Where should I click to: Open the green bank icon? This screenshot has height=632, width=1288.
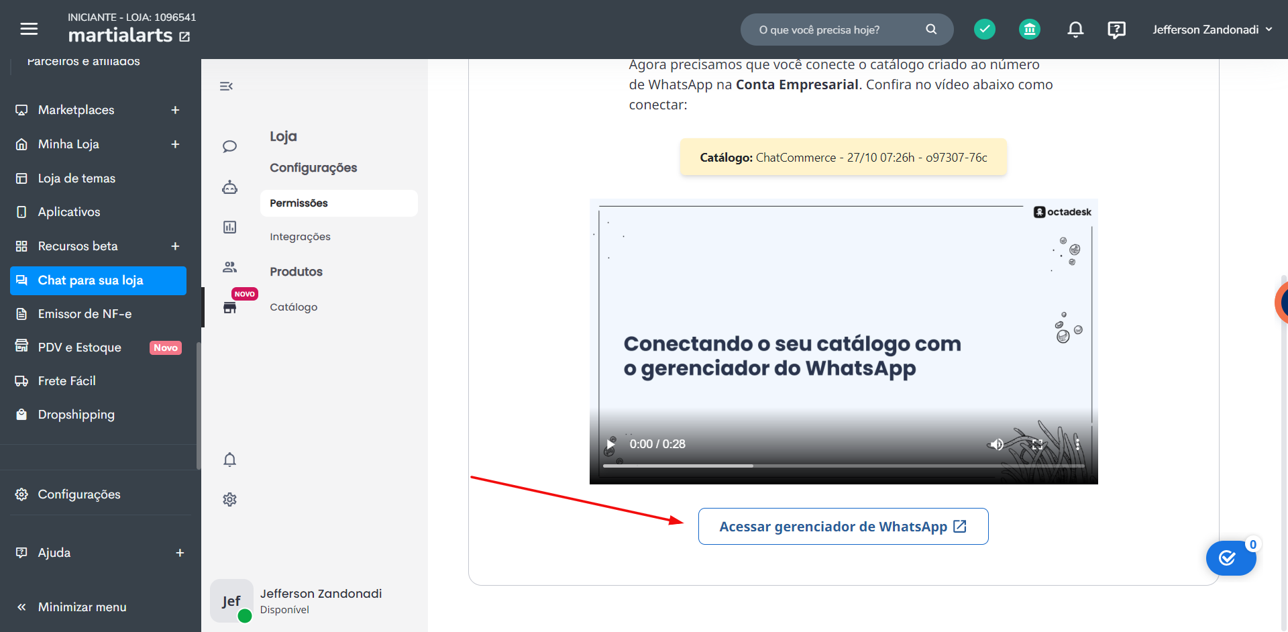1030,30
